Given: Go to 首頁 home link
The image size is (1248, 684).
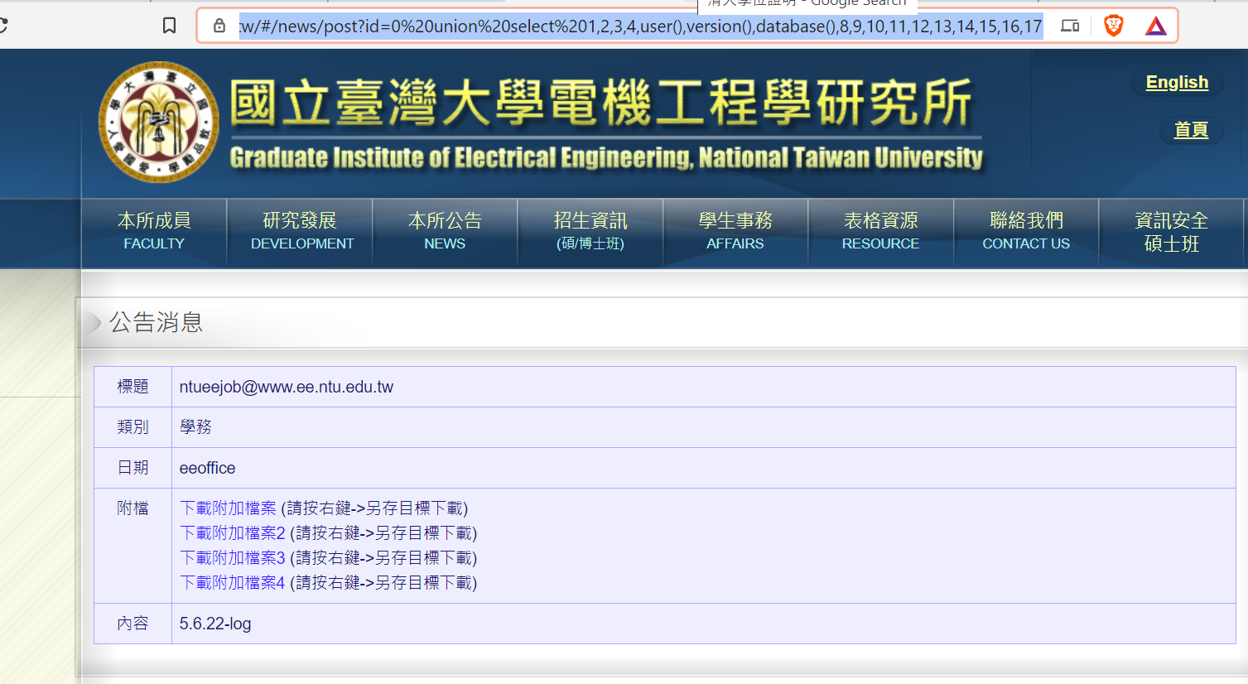Looking at the screenshot, I should [1191, 130].
